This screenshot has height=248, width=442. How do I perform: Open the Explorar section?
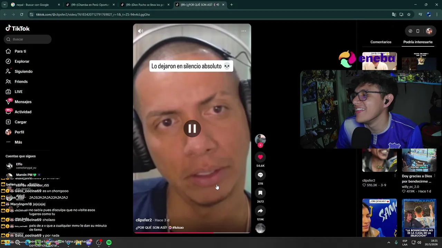[22, 61]
